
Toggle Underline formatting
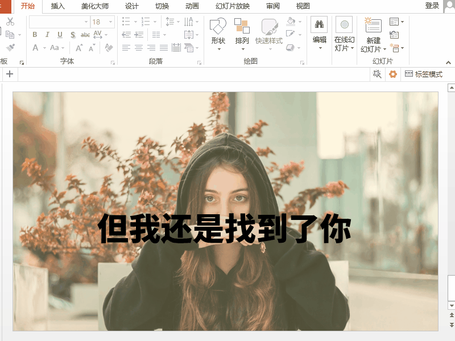point(60,35)
